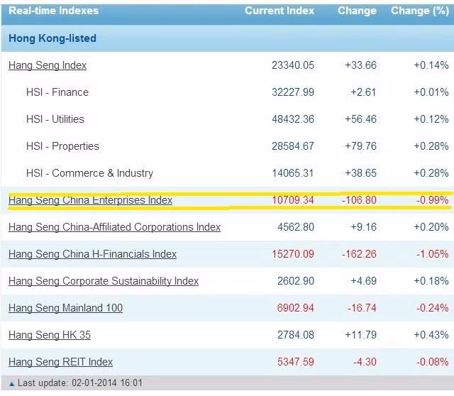Click the Hang Seng Index percent +0.14%
454x396 pixels.
(x=431, y=65)
